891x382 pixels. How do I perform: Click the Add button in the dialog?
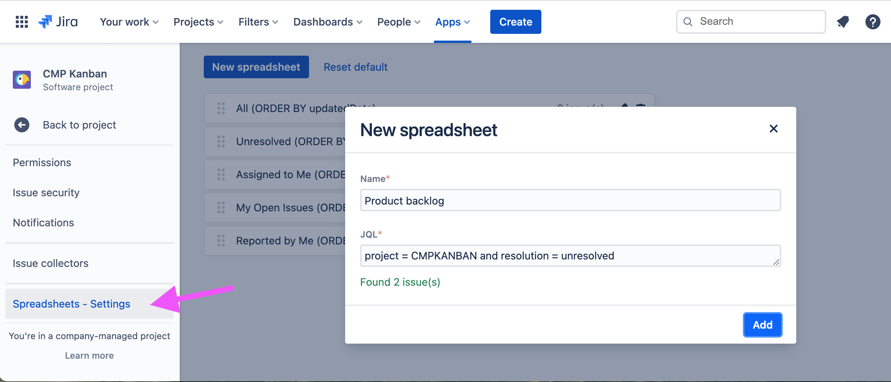tap(762, 324)
